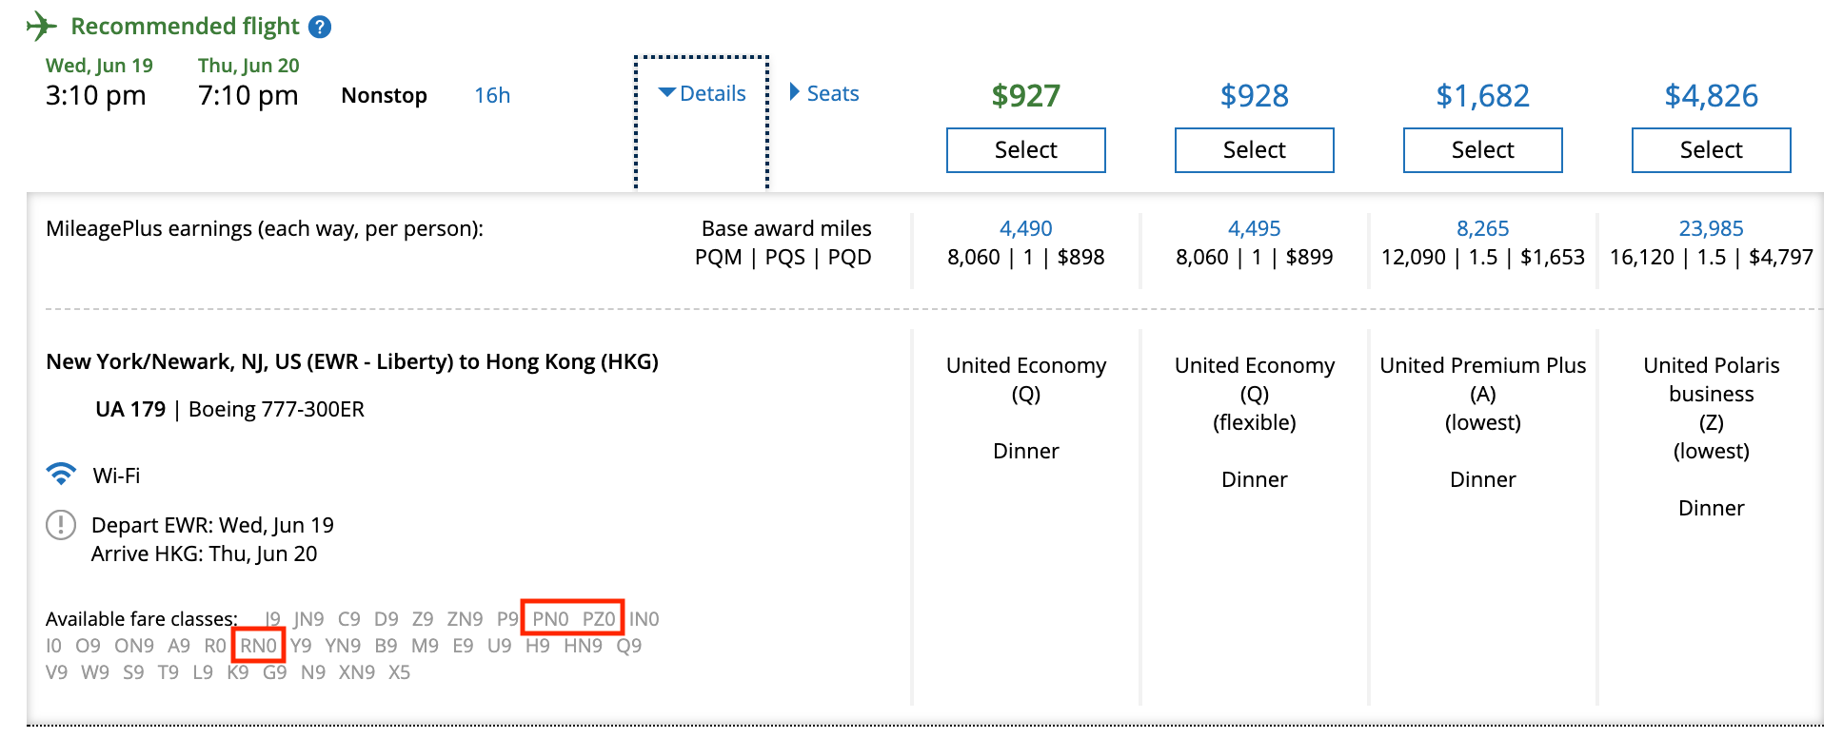Click the departure alert exclamation icon

(61, 525)
